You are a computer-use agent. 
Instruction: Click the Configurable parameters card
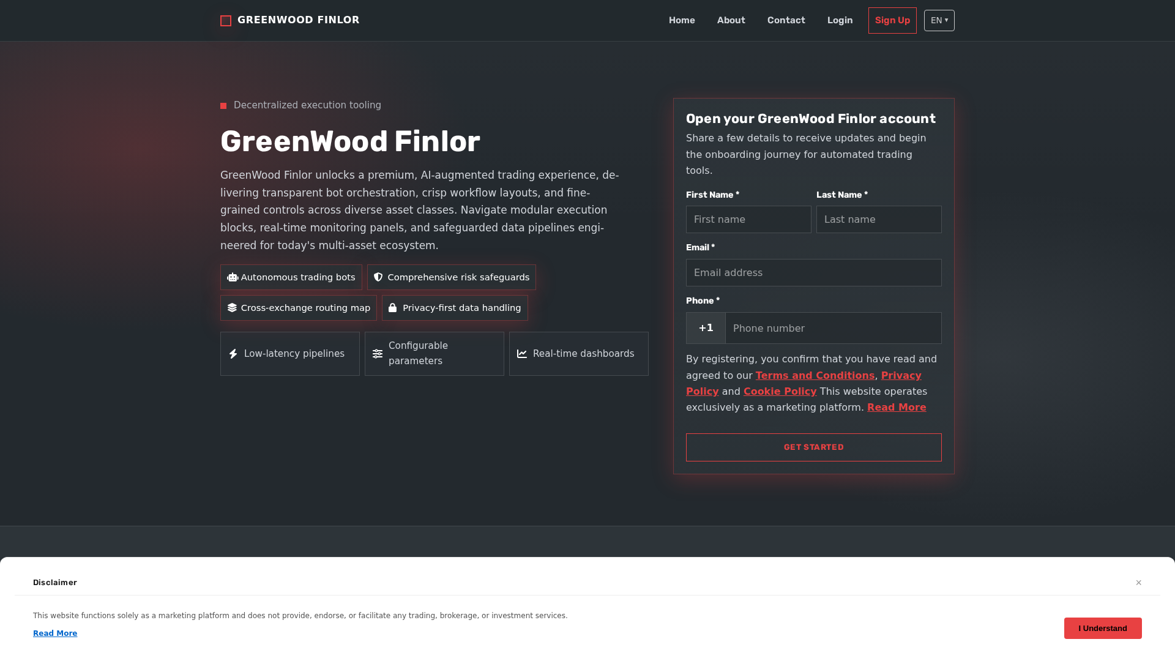coord(435,354)
